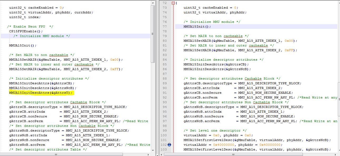Image resolution: width=340 pixels, height=156 pixels.
Task: Click 'virtualAddr = 0x0' on line 100
Action: click(x=202, y=135)
